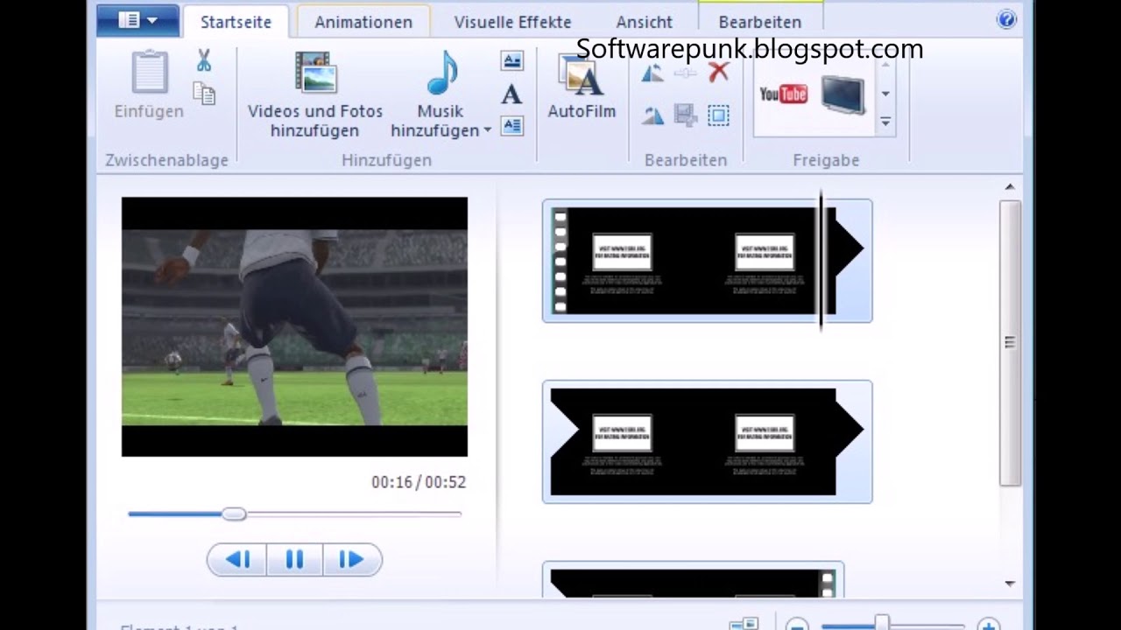Pause the video playback
Image resolution: width=1121 pixels, height=630 pixels.
point(294,560)
